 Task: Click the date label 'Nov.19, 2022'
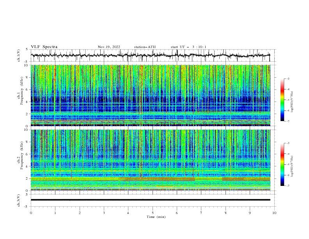109,47
